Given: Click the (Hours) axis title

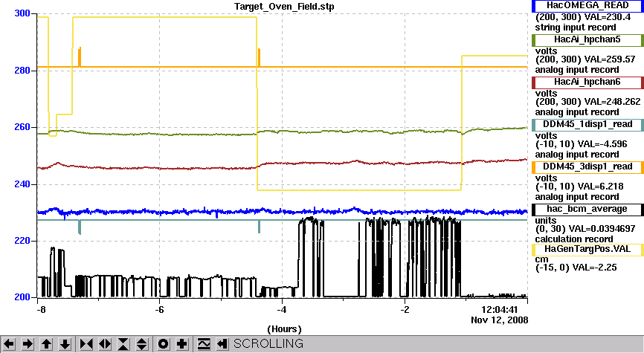Looking at the screenshot, I should tap(284, 329).
